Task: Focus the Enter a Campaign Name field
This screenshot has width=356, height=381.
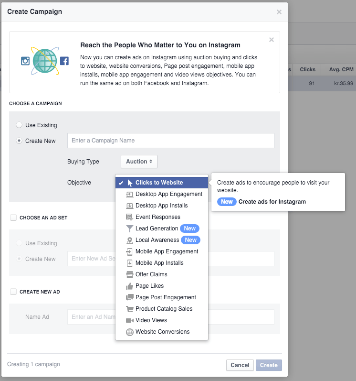Action: pyautogui.click(x=171, y=141)
